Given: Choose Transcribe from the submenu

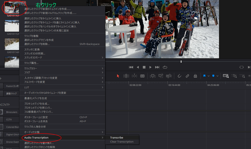Looking at the screenshot, I should click(x=122, y=138).
